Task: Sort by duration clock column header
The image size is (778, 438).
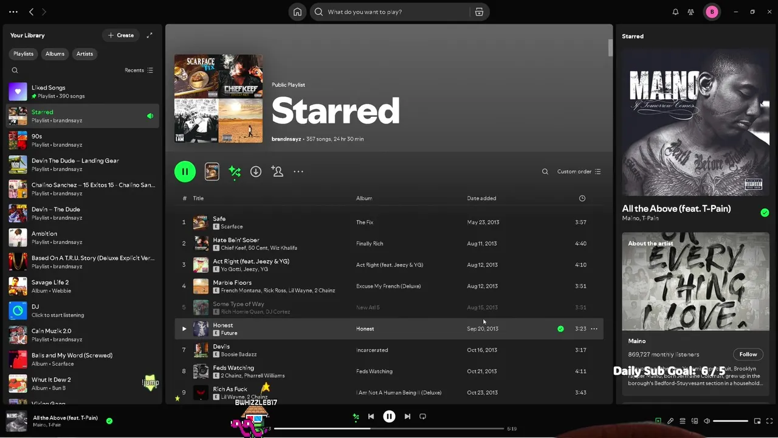Action: (582, 198)
